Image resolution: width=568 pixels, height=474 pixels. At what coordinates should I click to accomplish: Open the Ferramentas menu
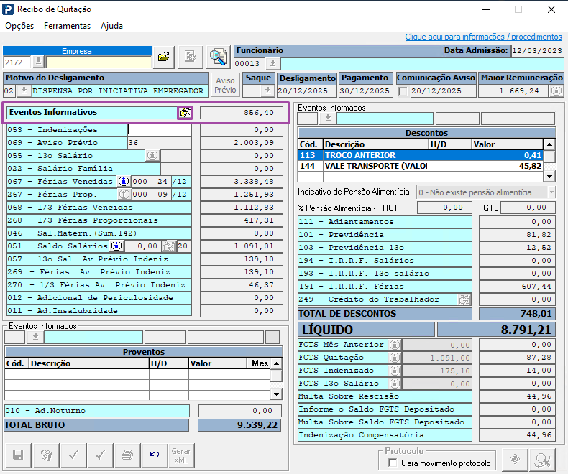[67, 26]
